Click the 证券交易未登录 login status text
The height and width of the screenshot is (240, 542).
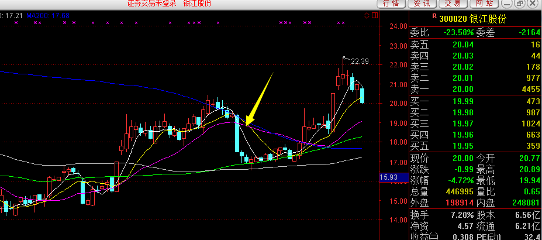coord(152,3)
